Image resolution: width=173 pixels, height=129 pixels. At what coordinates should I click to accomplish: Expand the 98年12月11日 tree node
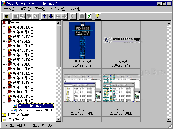click(4, 46)
